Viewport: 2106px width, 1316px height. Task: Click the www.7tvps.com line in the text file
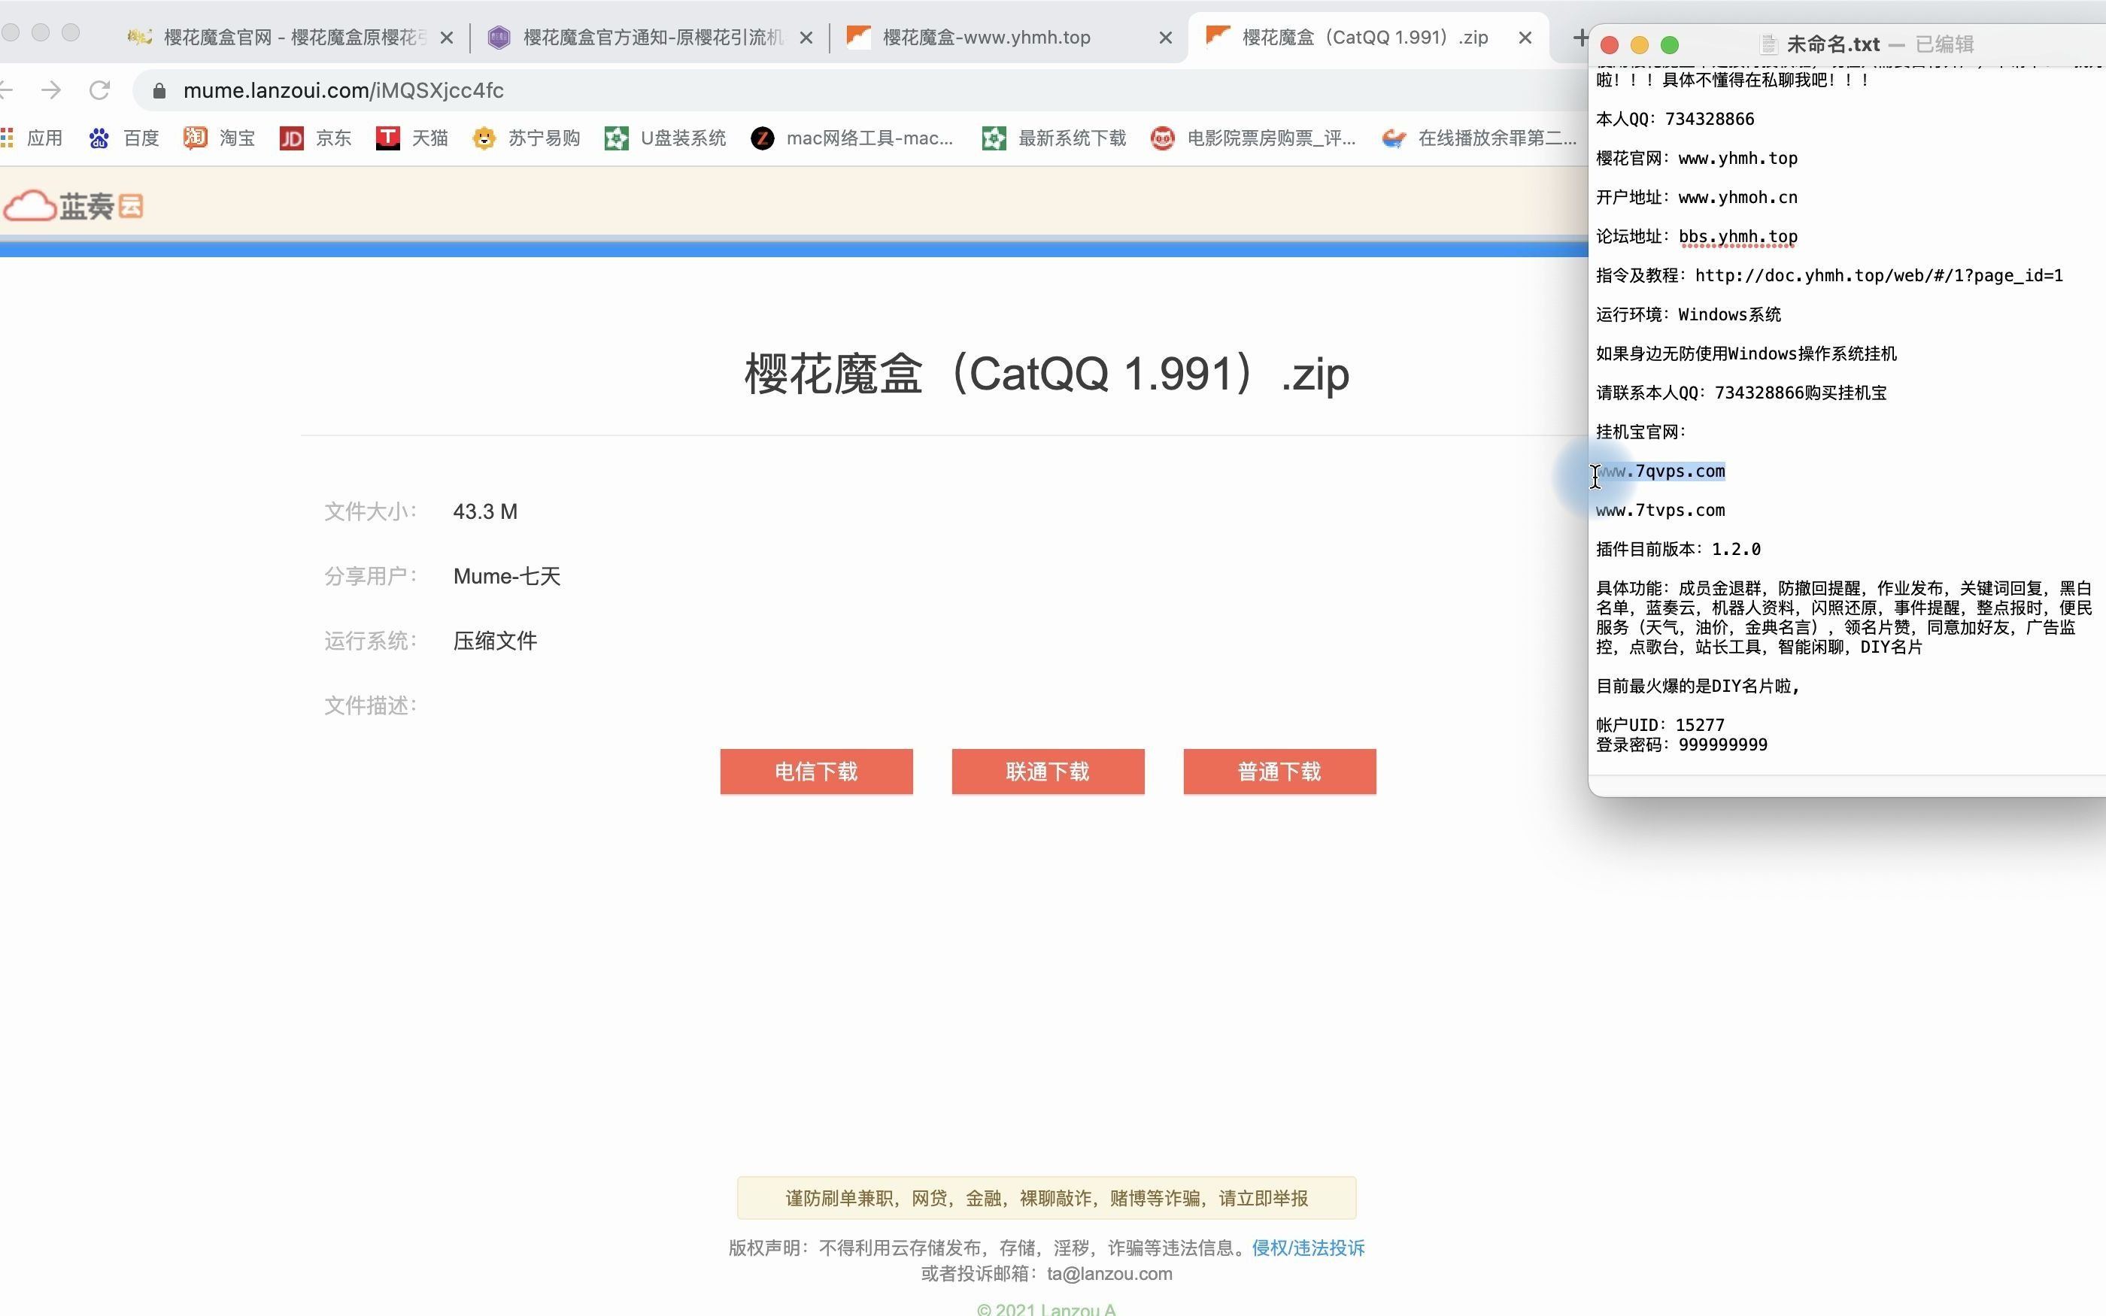pyautogui.click(x=1659, y=510)
